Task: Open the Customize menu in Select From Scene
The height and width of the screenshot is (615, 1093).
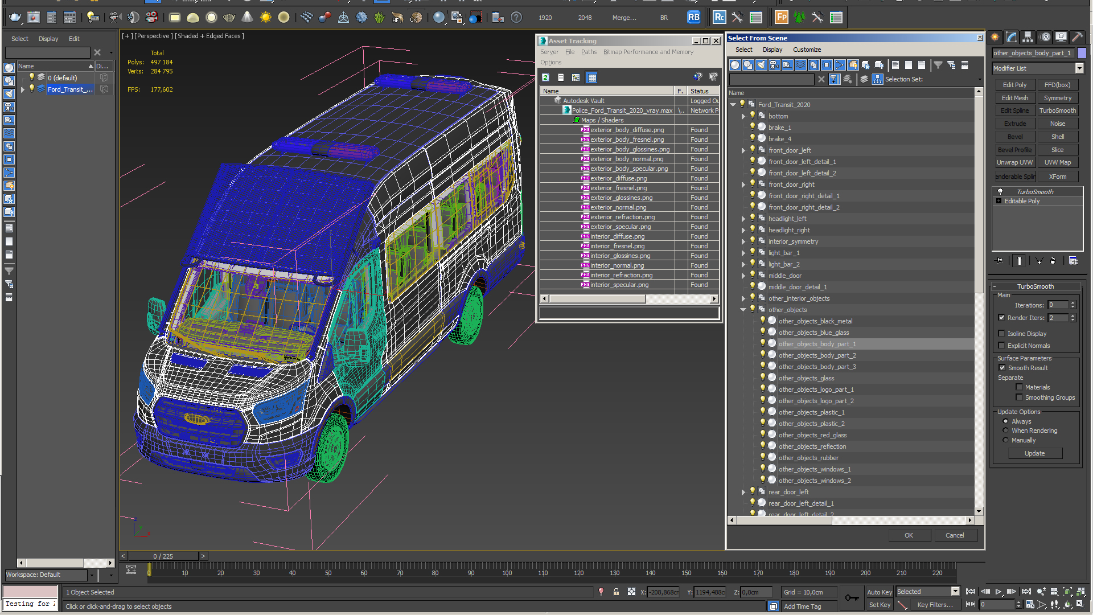Action: 807,50
